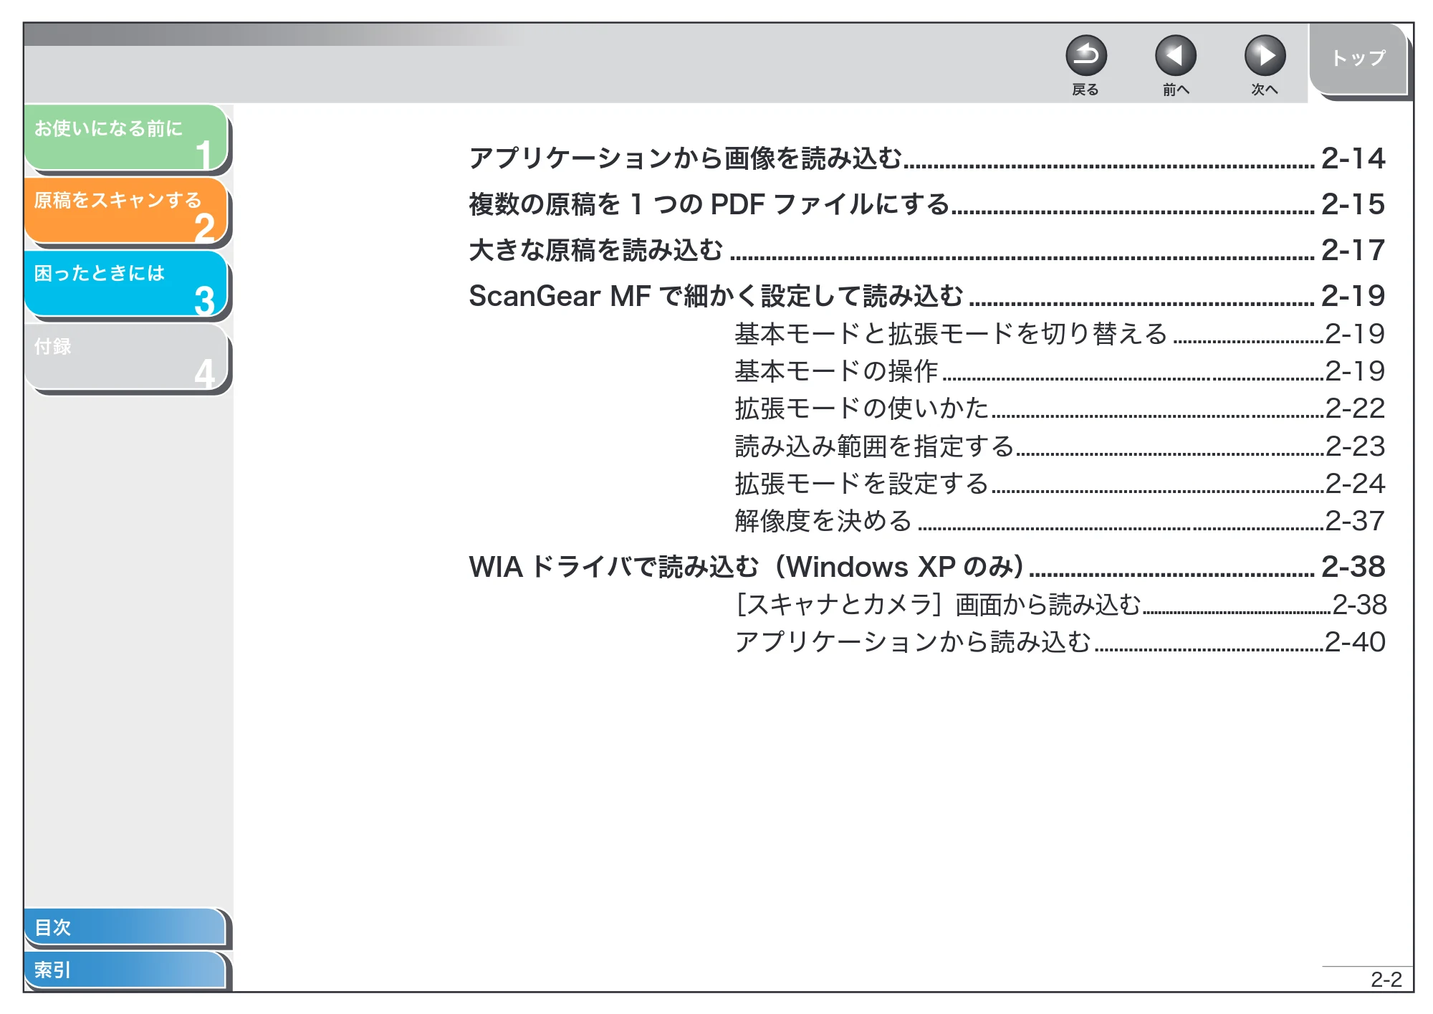The width and height of the screenshot is (1433, 1014).
Task: Open 基本モードの操作 entry
Action: point(1060,370)
